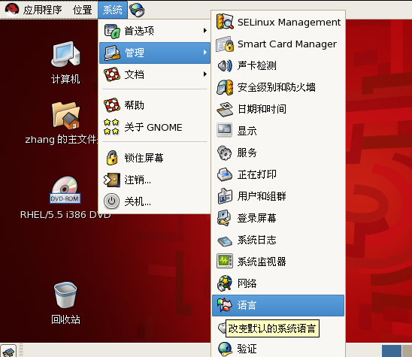The width and height of the screenshot is (412, 357).
Task: Open 服务 services entry
Action: click(278, 153)
